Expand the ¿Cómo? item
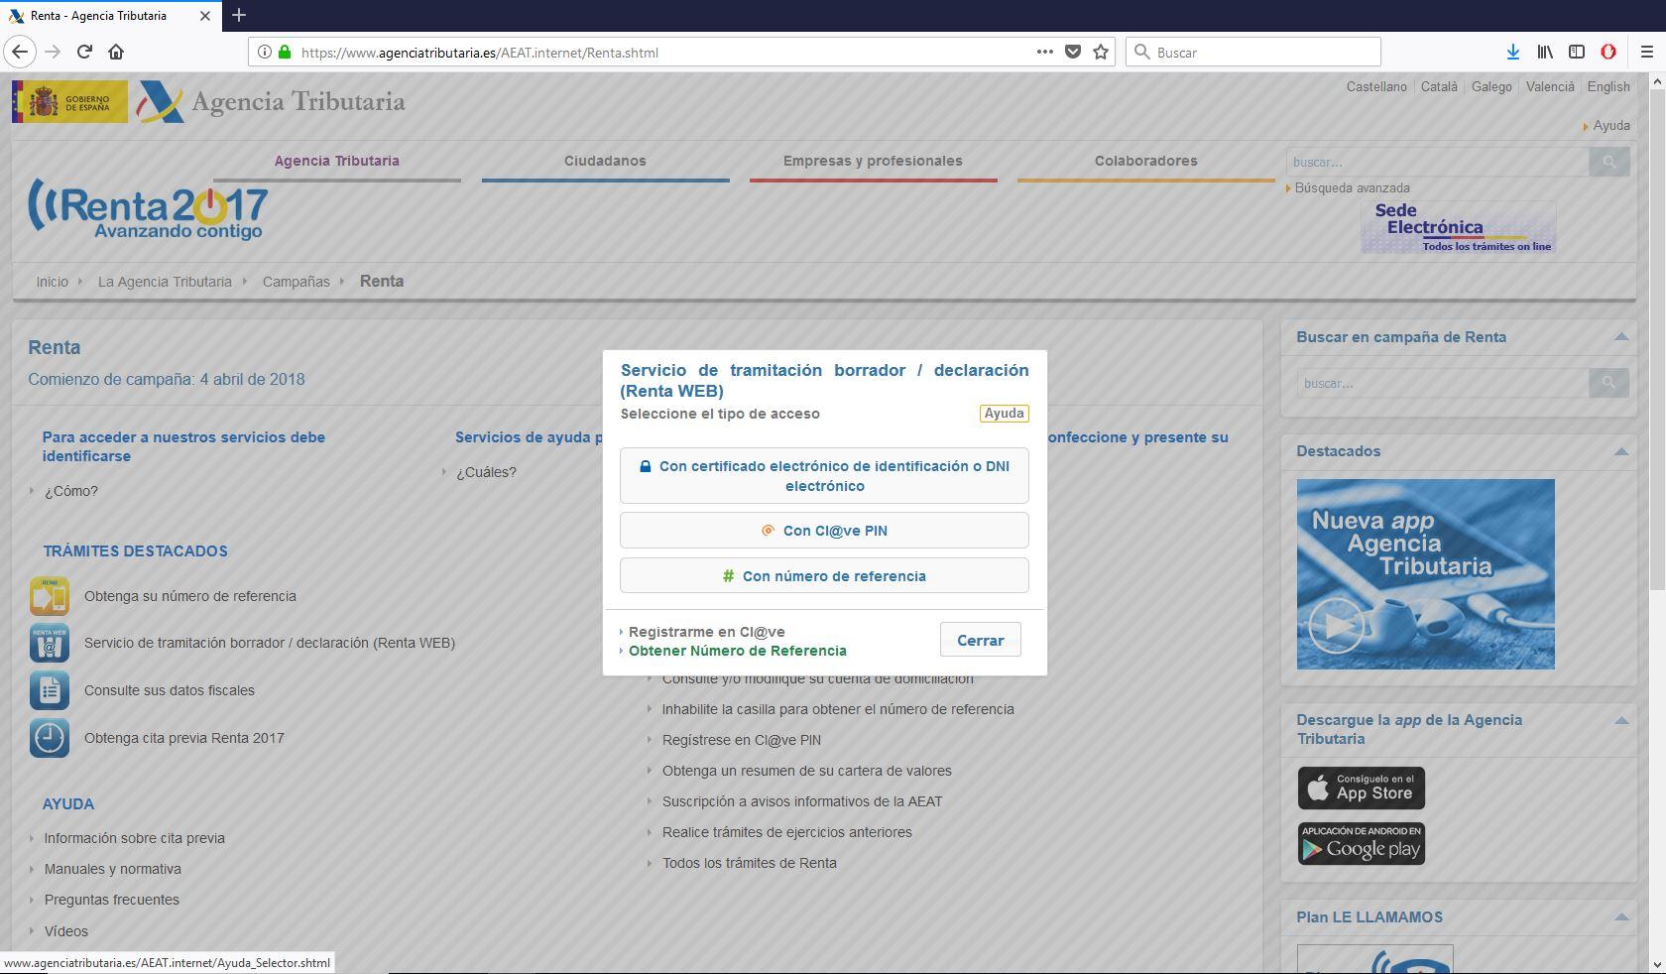 click(x=70, y=491)
